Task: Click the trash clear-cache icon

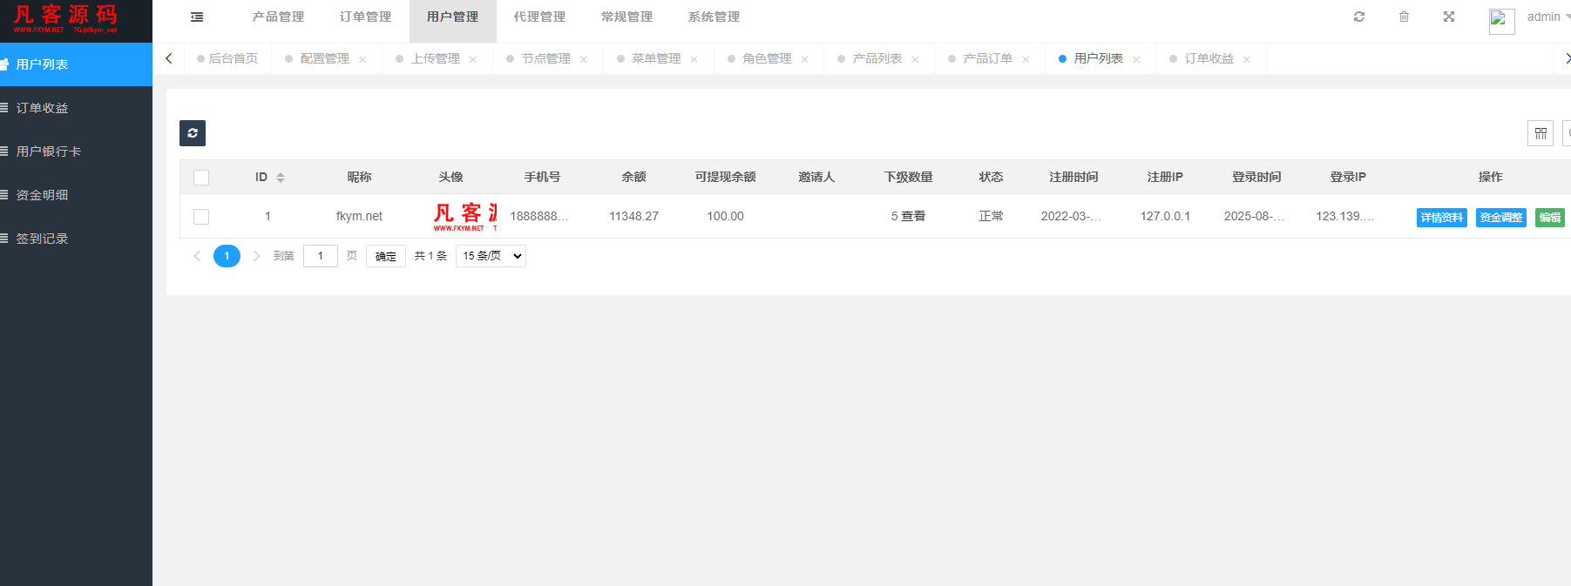Action: point(1404,17)
